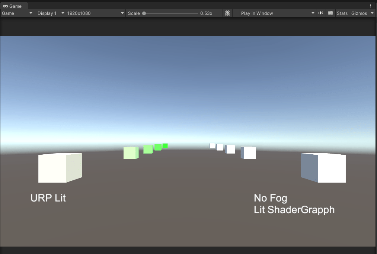377x254 pixels.
Task: Click the nearest pale green cube
Action: 131,153
